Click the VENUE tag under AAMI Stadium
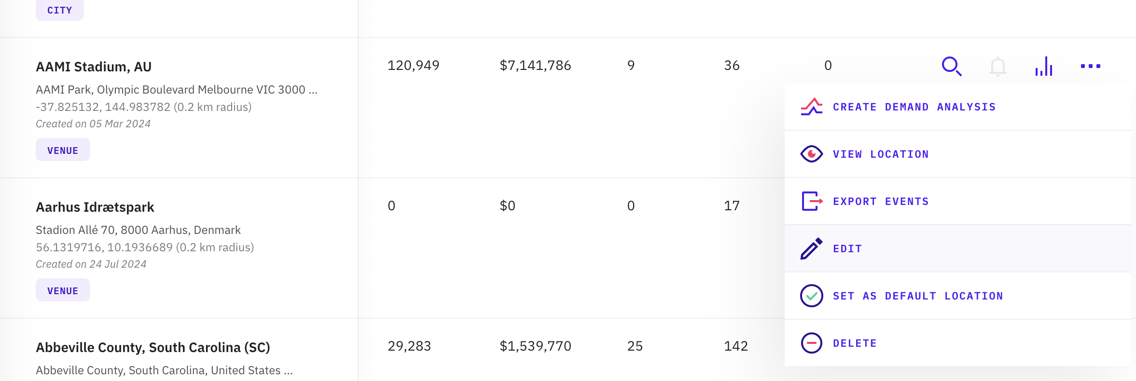 pyautogui.click(x=63, y=150)
